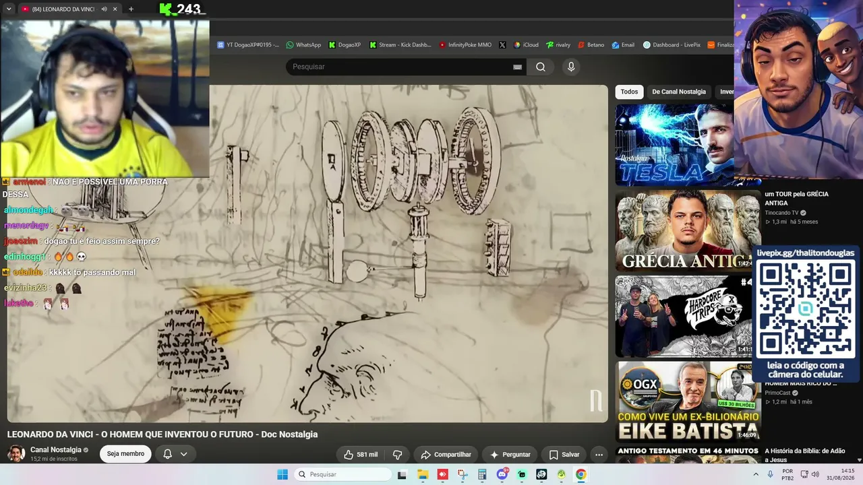Mute the tab using the speaker icon
The height and width of the screenshot is (485, 863).
[x=104, y=9]
